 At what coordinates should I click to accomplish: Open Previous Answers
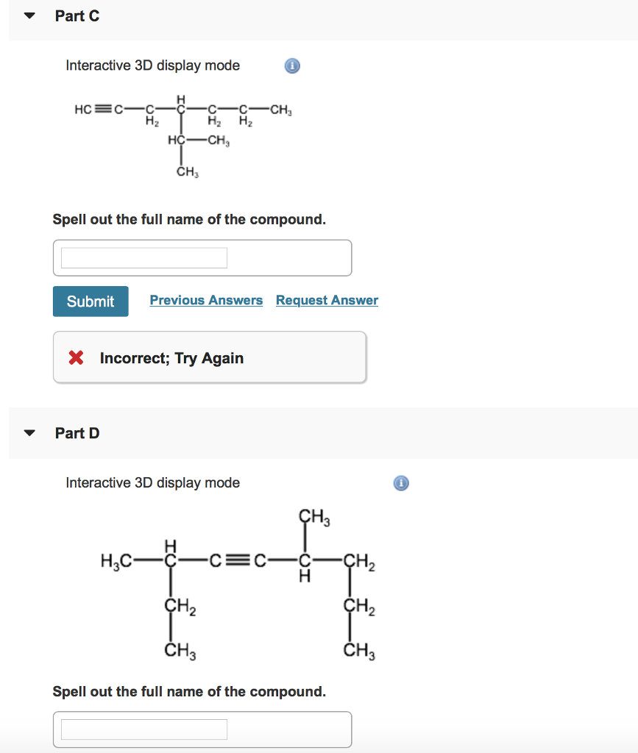point(206,300)
